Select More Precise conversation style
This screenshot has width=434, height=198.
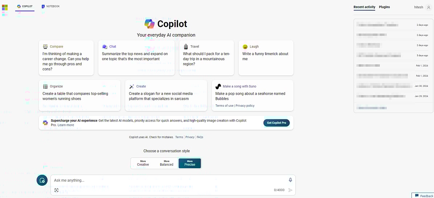click(190, 163)
